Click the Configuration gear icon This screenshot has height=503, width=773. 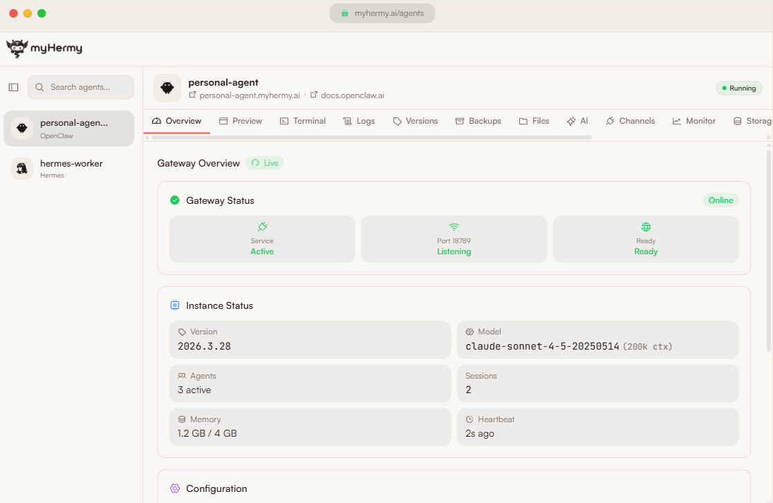click(x=174, y=488)
